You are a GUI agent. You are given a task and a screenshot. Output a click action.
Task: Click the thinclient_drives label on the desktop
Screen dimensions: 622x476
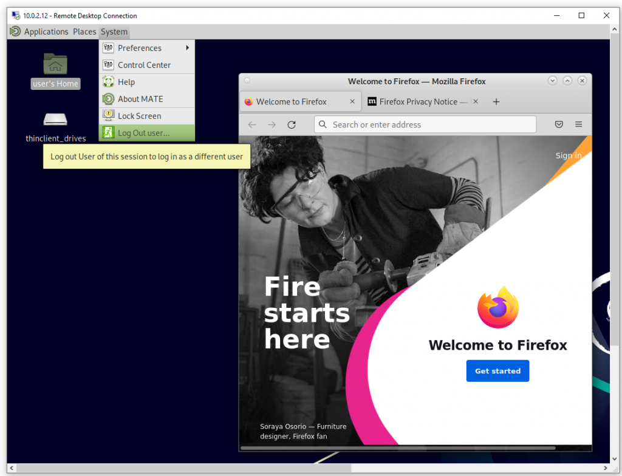pos(55,138)
